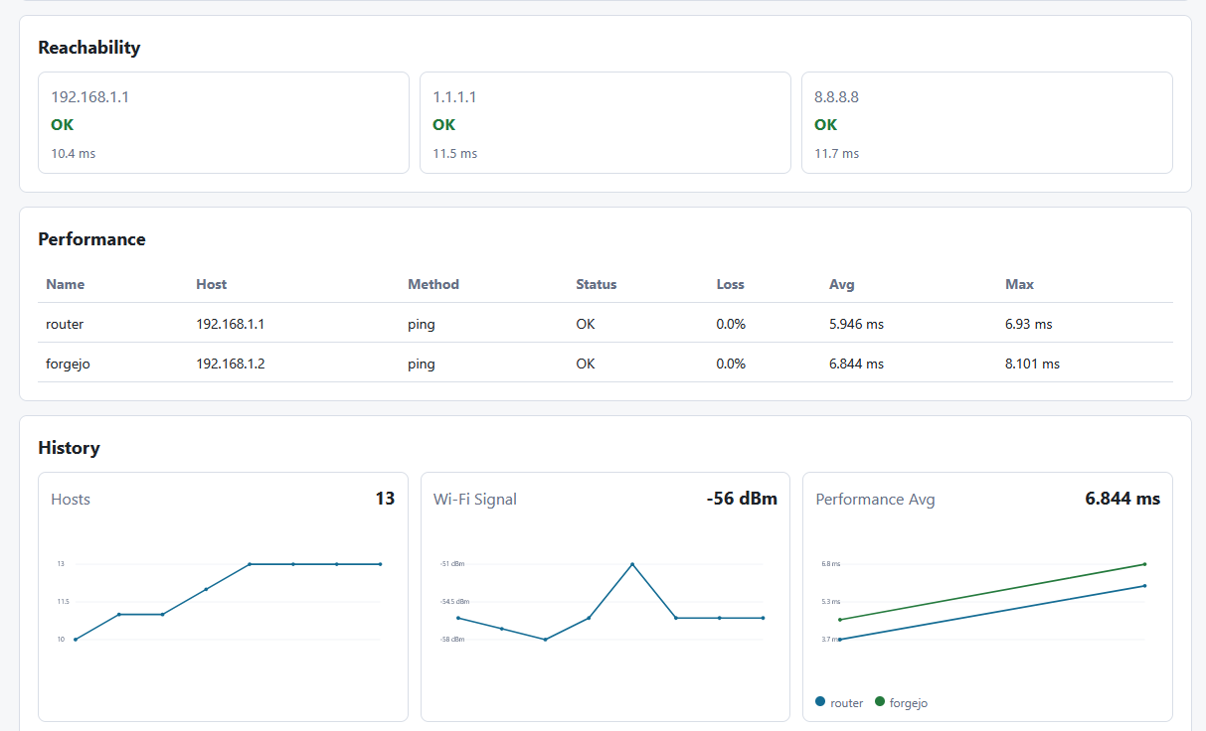Click the forgejo legend color dot
Image resolution: width=1206 pixels, height=731 pixels.
pyautogui.click(x=880, y=701)
